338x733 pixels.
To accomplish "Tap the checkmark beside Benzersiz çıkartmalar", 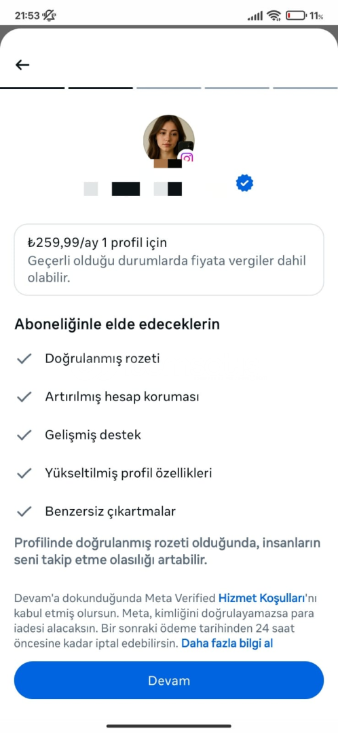I will [24, 511].
